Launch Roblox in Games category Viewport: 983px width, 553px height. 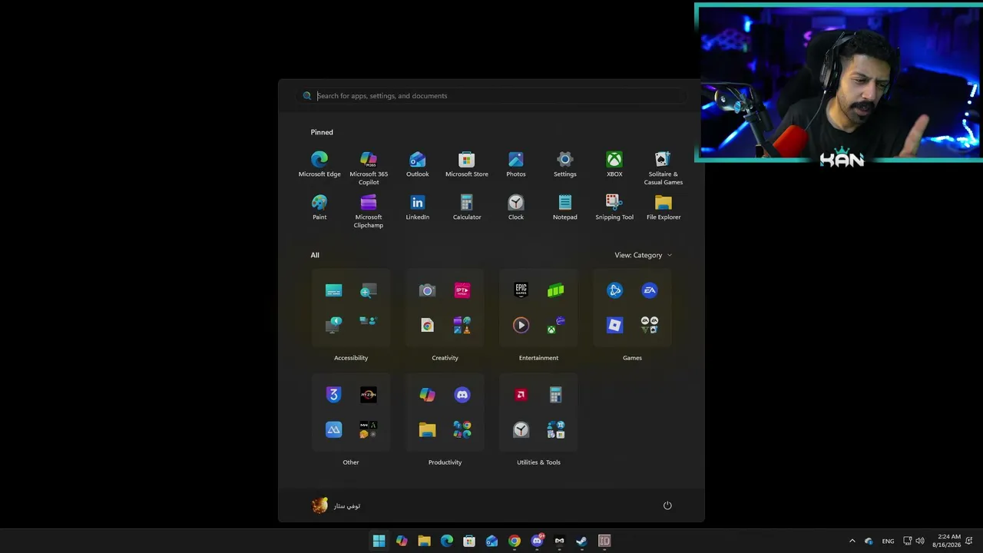click(x=614, y=325)
